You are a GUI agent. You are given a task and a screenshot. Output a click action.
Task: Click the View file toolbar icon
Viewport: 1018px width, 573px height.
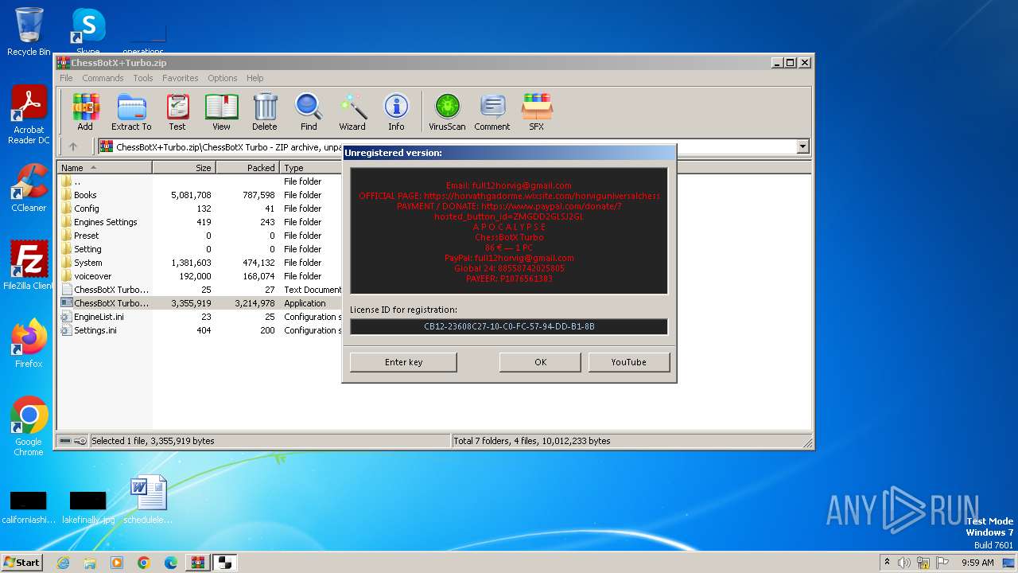coord(221,112)
